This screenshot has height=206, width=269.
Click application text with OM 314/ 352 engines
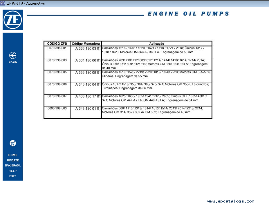(153, 110)
